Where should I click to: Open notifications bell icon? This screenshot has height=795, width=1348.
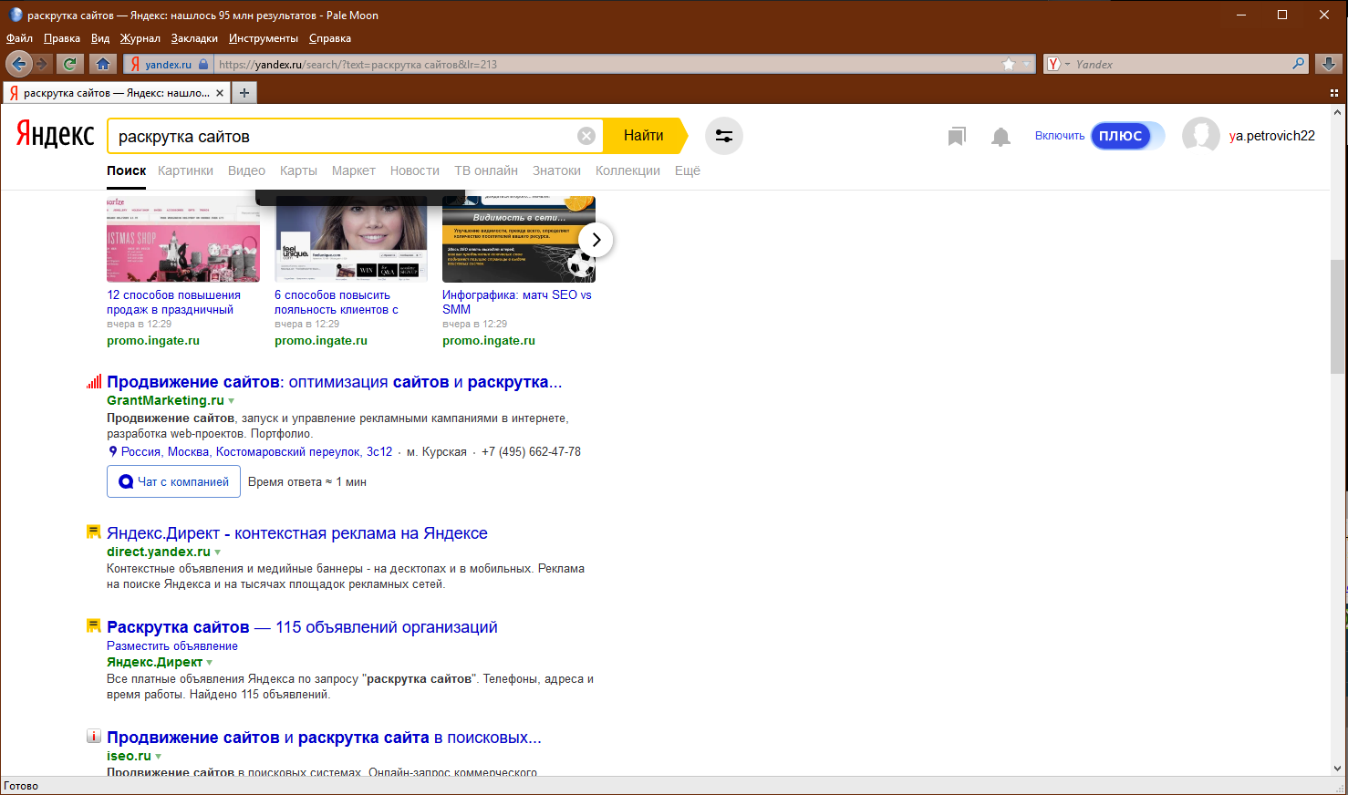pyautogui.click(x=1001, y=137)
